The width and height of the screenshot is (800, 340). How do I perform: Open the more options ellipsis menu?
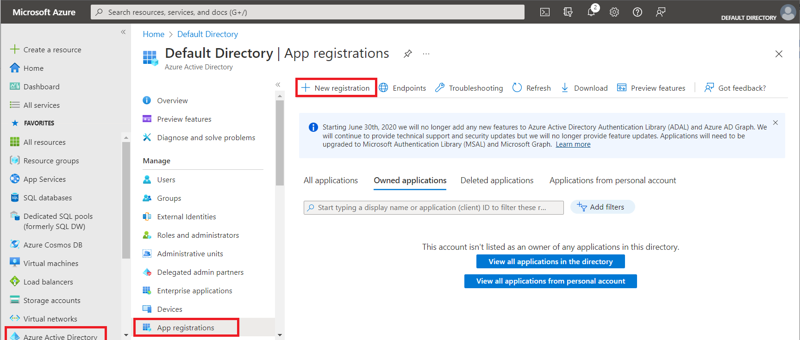[426, 54]
